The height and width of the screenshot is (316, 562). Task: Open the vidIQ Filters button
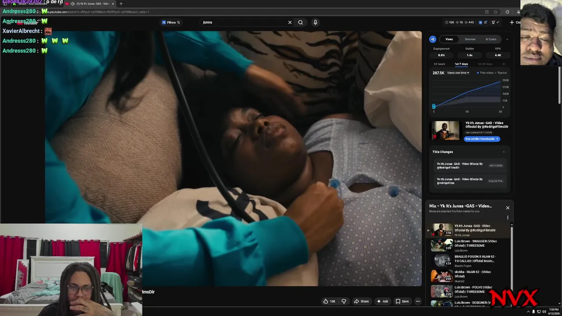[x=171, y=22]
